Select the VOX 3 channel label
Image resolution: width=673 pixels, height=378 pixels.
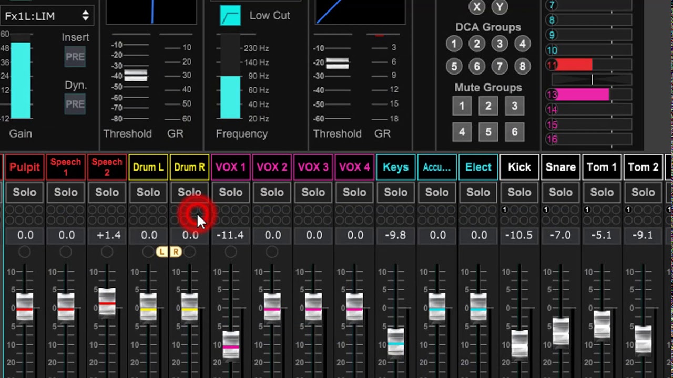point(313,167)
